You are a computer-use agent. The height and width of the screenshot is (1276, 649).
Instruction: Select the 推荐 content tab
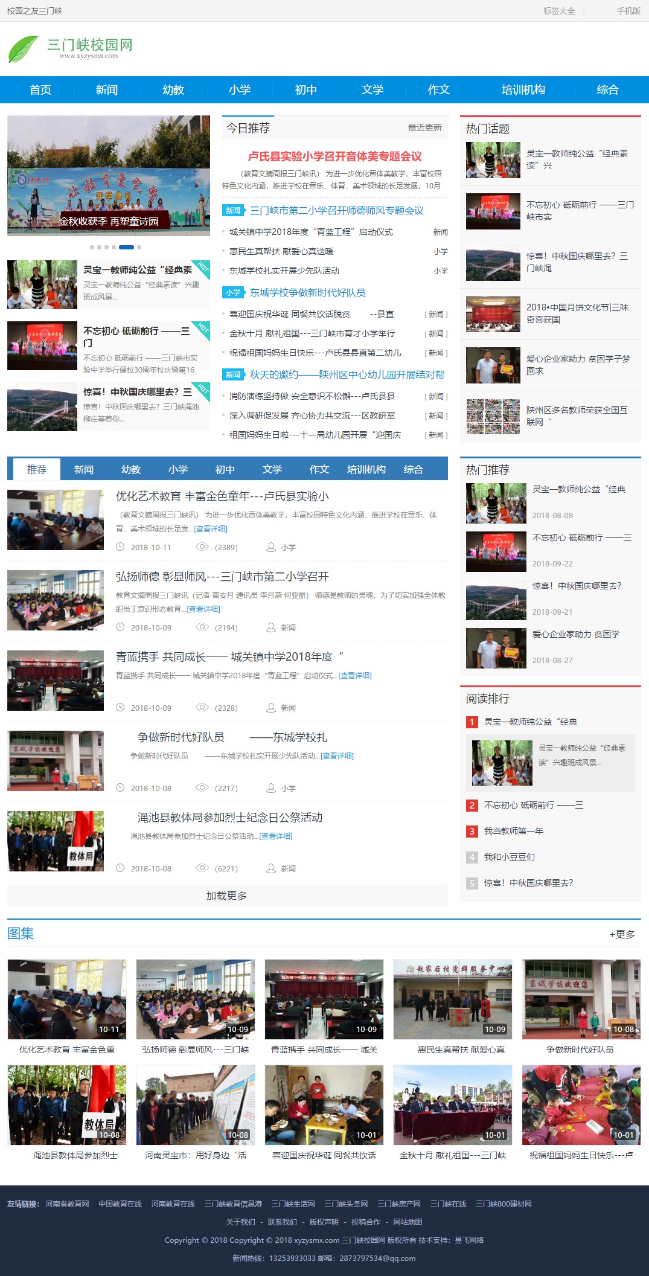pos(36,470)
